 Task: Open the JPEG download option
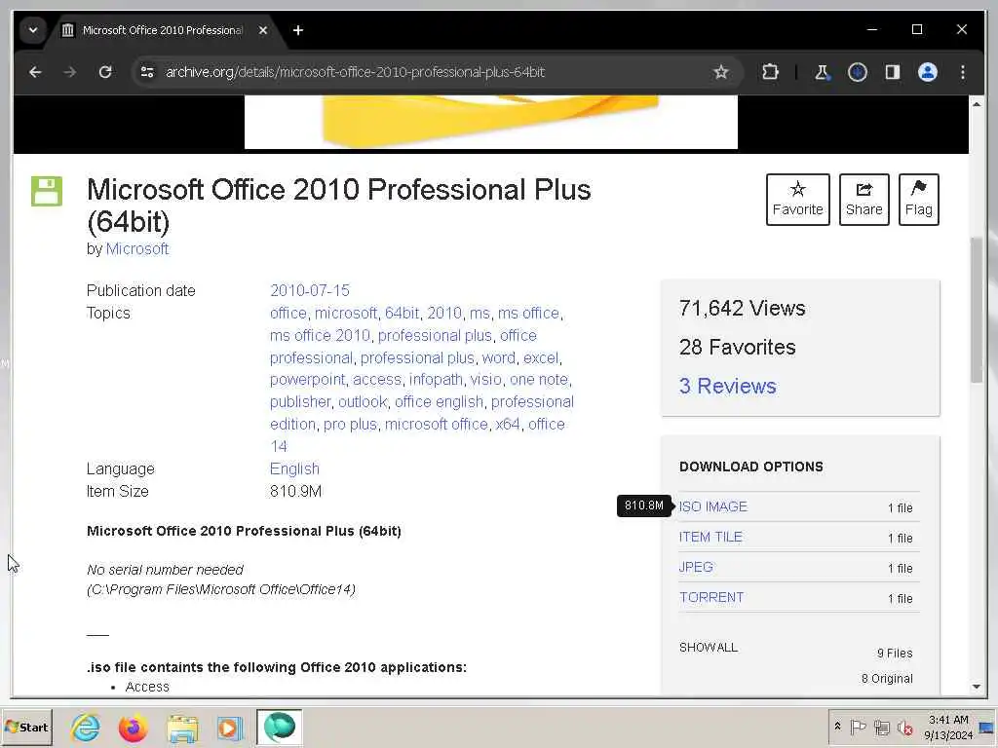point(696,567)
